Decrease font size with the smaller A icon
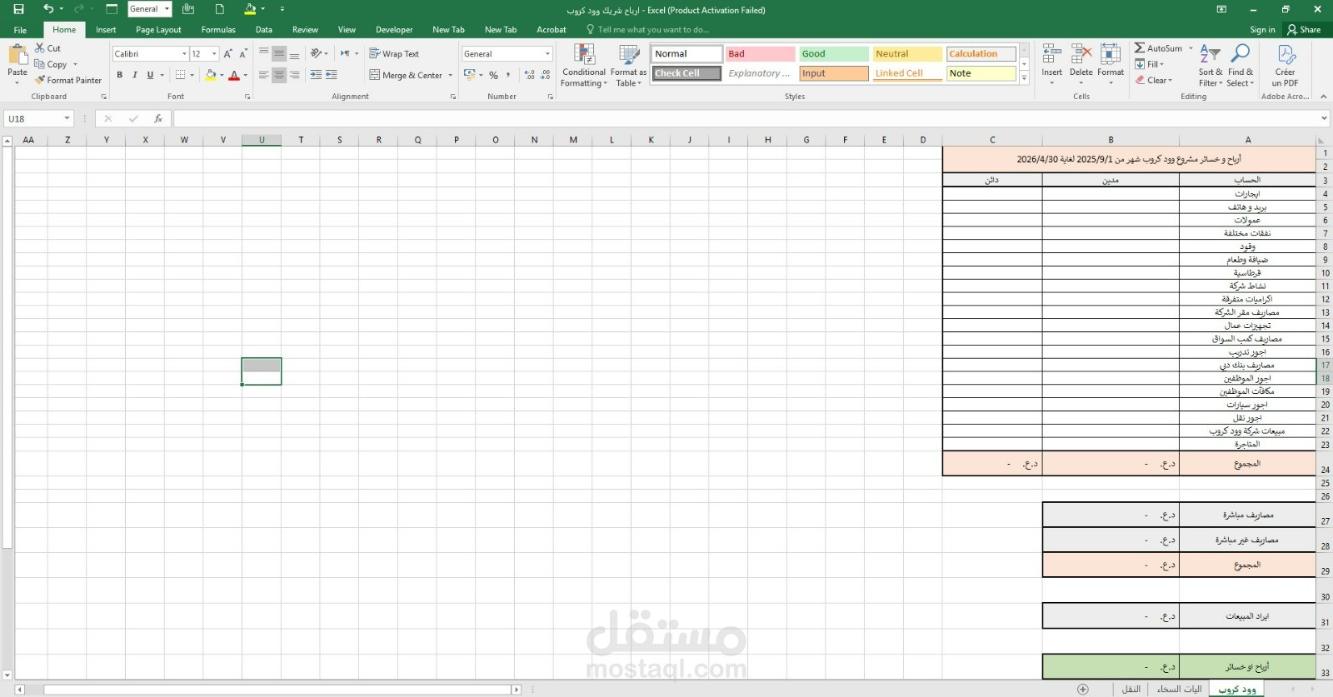The image size is (1333, 697). [243, 53]
